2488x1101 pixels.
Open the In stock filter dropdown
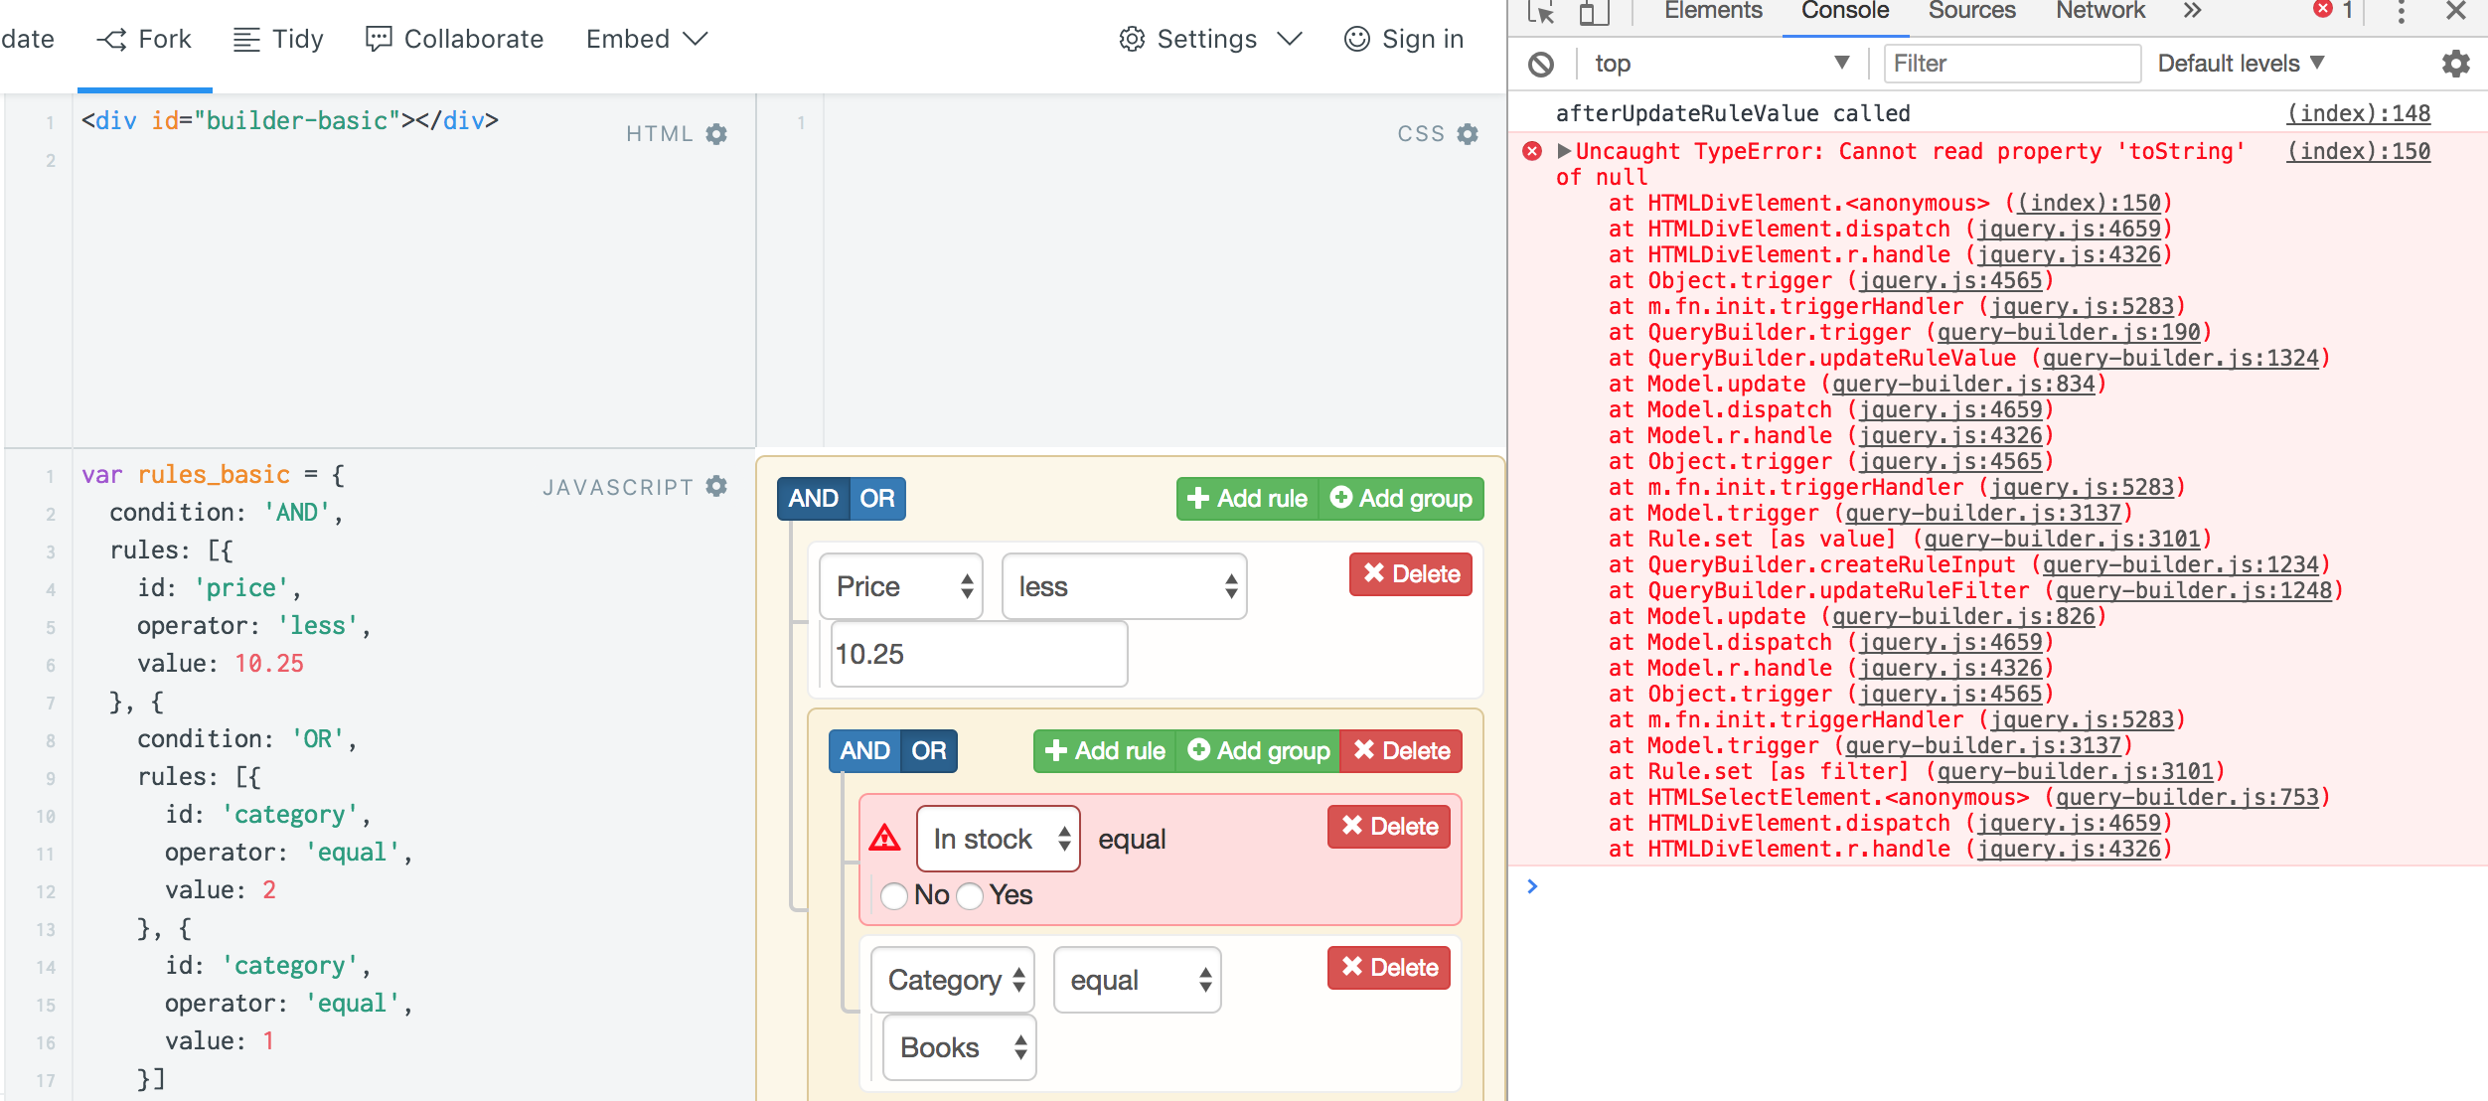999,839
